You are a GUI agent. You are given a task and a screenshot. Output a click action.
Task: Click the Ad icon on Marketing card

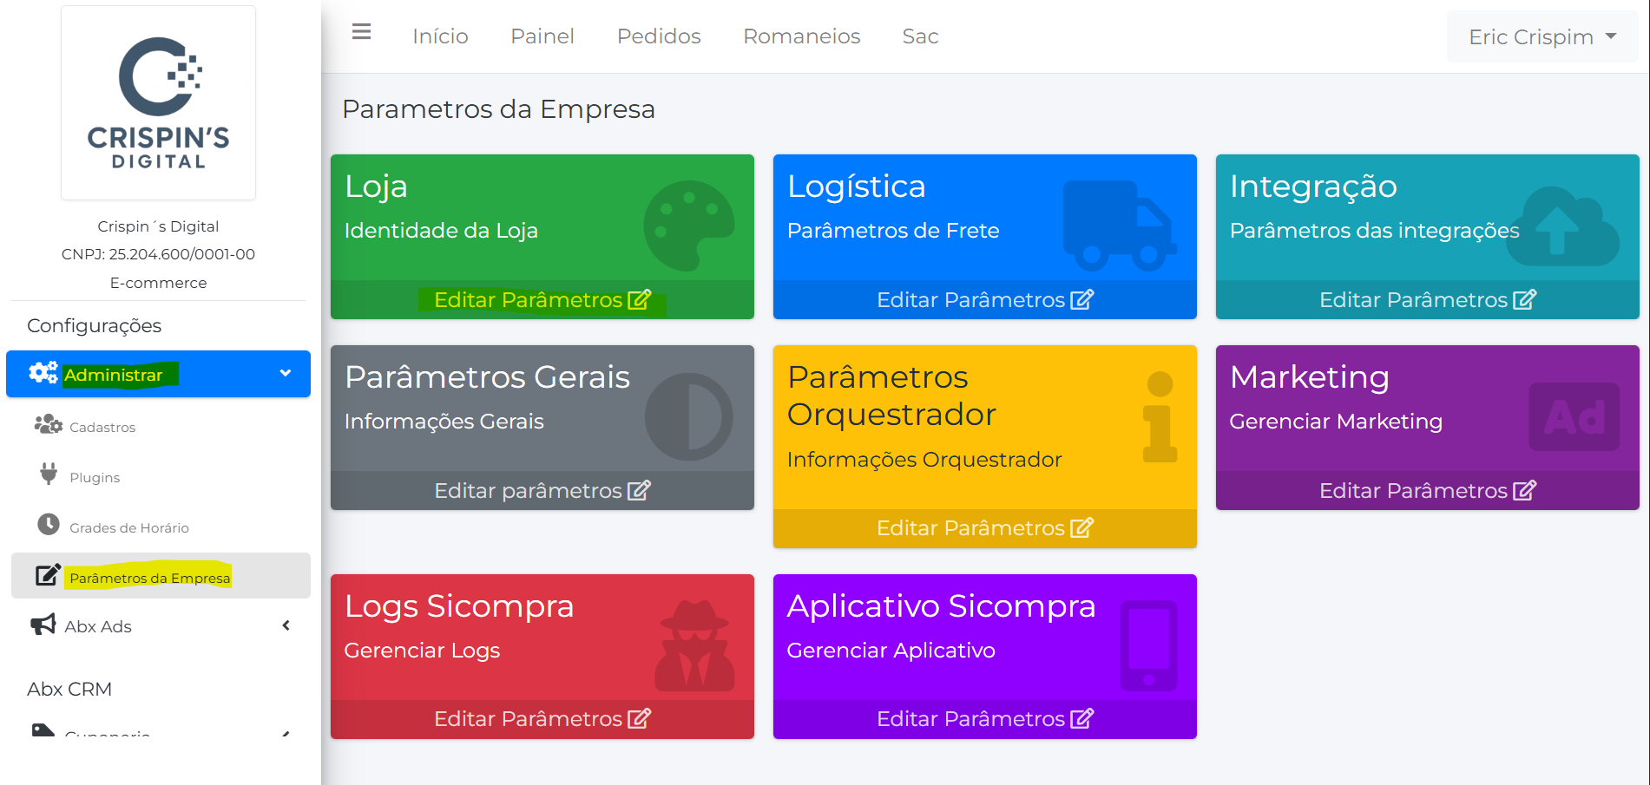click(x=1574, y=417)
